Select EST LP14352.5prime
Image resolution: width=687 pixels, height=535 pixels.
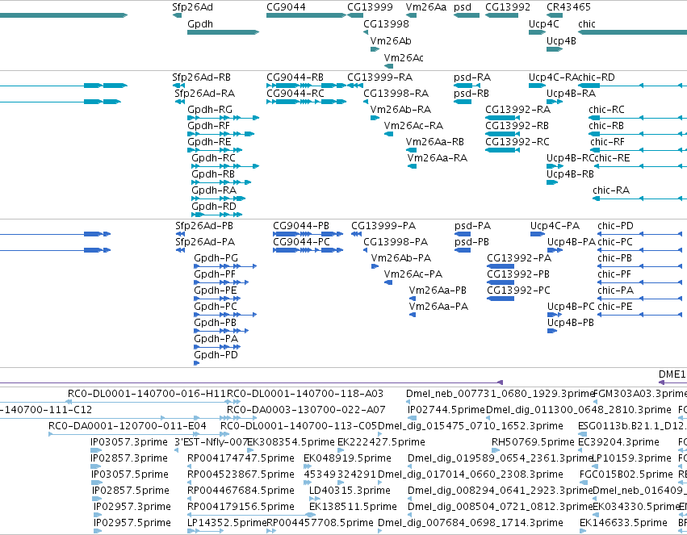[227, 523]
